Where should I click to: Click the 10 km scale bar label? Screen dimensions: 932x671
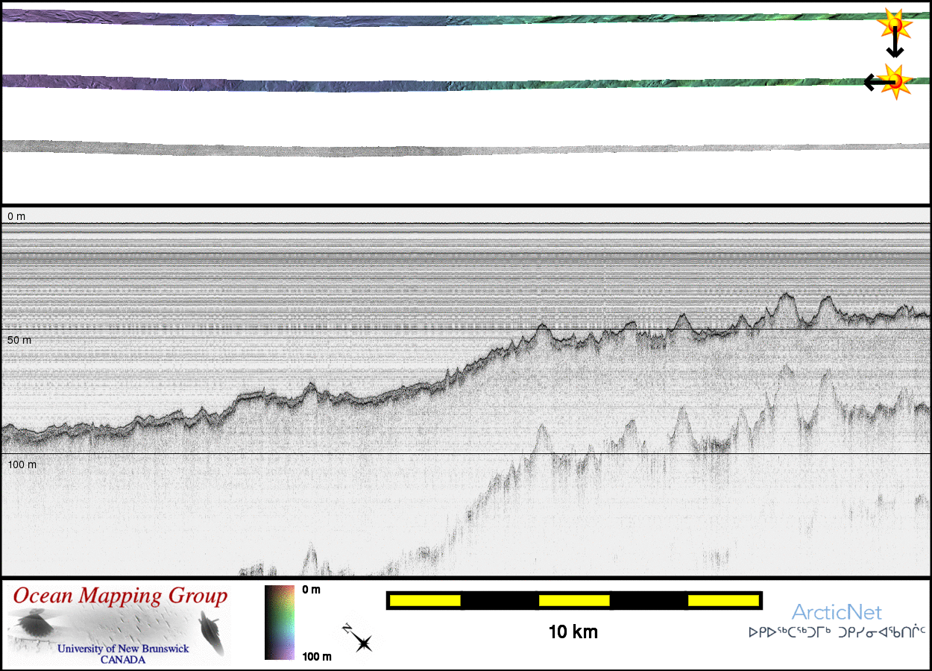573,632
